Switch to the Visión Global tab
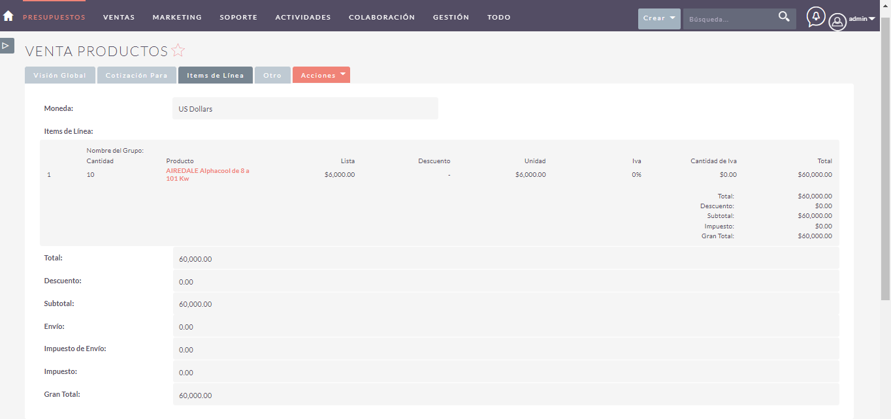 click(x=60, y=75)
